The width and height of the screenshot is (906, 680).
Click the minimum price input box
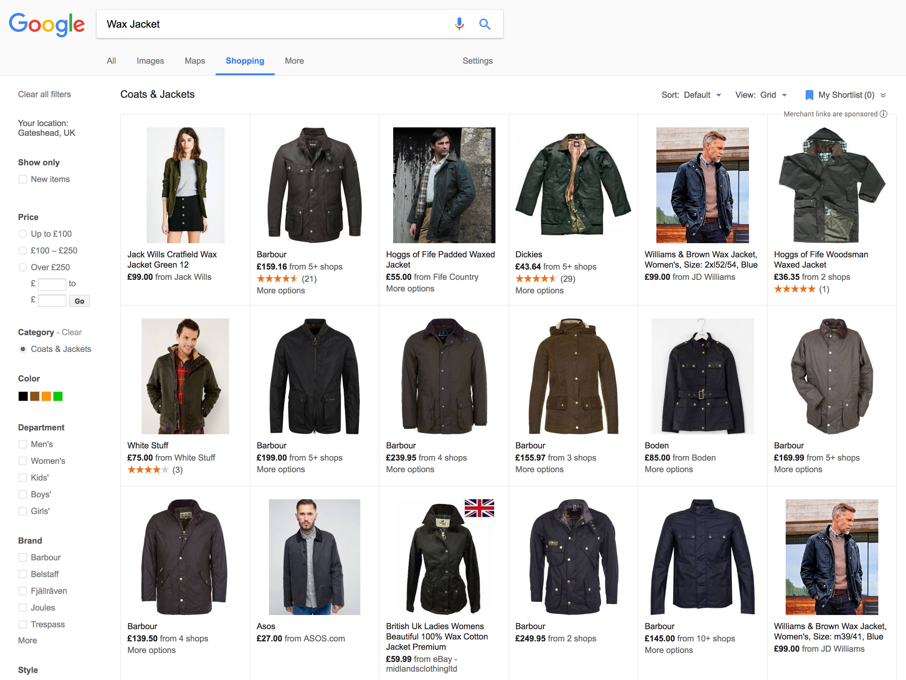pyautogui.click(x=52, y=284)
